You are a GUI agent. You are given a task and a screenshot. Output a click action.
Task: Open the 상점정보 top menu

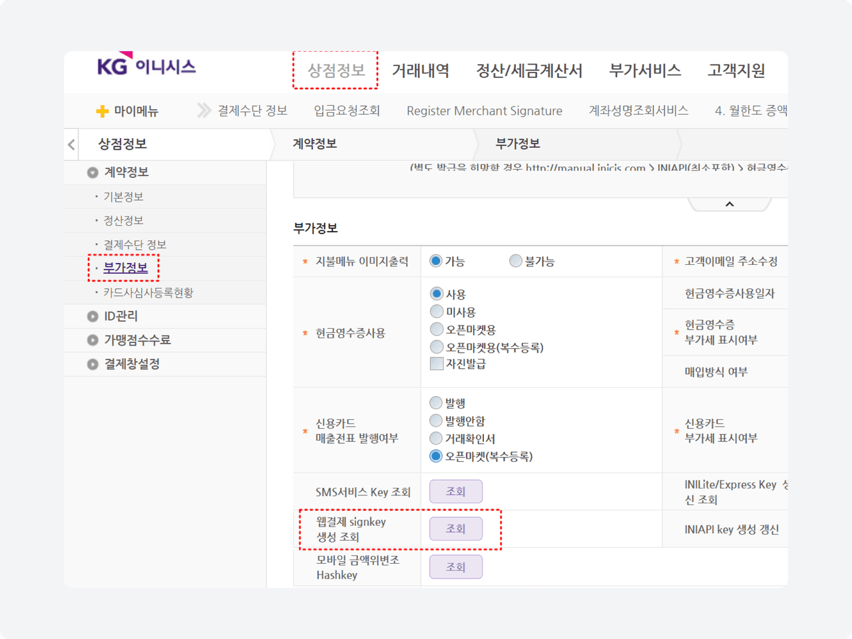click(335, 71)
